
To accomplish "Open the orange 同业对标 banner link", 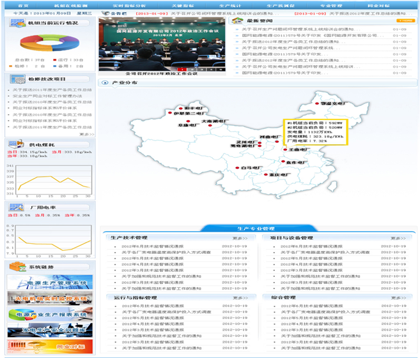I will (x=50, y=347).
